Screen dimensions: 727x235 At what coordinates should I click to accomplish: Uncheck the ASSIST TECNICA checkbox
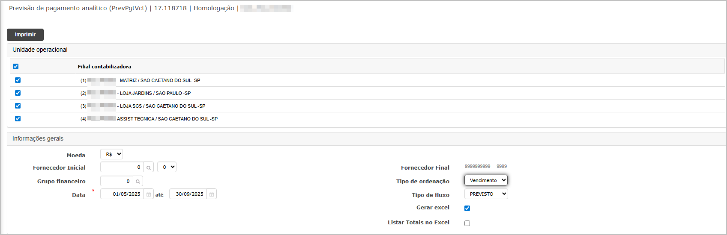[x=18, y=118]
